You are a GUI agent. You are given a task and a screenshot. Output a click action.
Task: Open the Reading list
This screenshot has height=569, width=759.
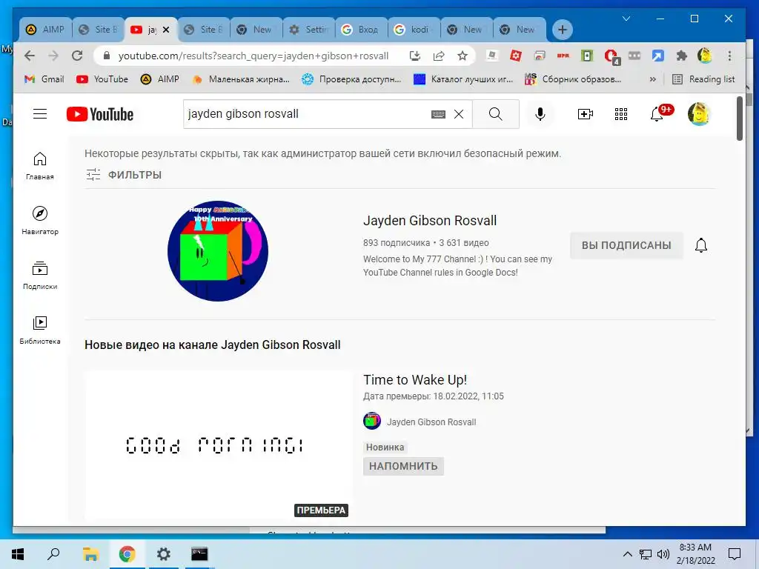point(703,79)
